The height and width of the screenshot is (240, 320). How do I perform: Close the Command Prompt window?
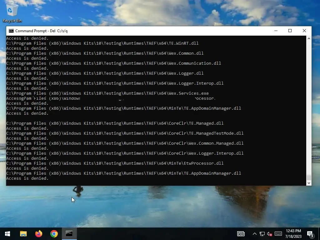coord(304,31)
